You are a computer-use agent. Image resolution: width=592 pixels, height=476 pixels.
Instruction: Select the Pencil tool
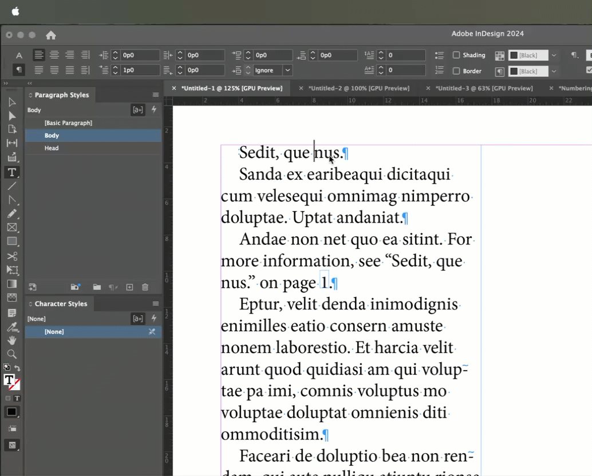pos(11,214)
